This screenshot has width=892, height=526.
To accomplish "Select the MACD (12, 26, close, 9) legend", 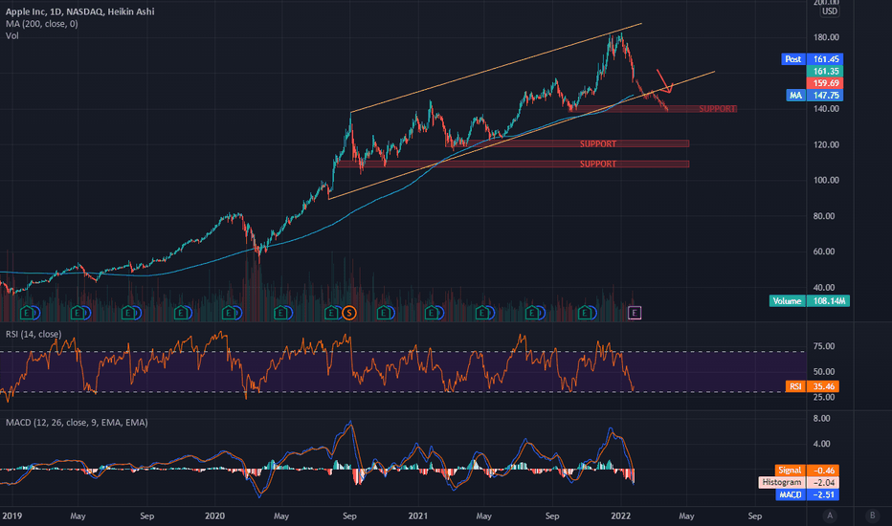I will (x=77, y=423).
